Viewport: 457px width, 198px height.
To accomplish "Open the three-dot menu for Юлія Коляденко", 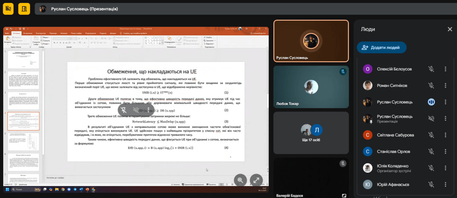I will point(445,168).
